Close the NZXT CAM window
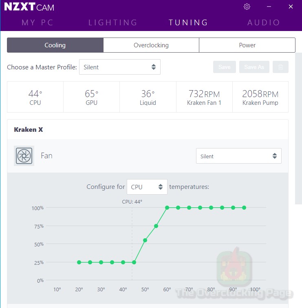Image resolution: width=302 pixels, height=308 pixels. tap(291, 7)
